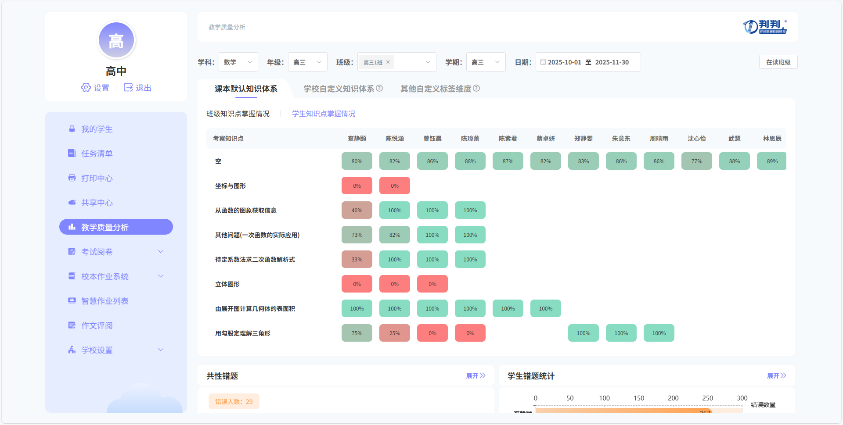Toggle the 在读班级 filter button
Screen dimensions: 843x425
coord(778,62)
